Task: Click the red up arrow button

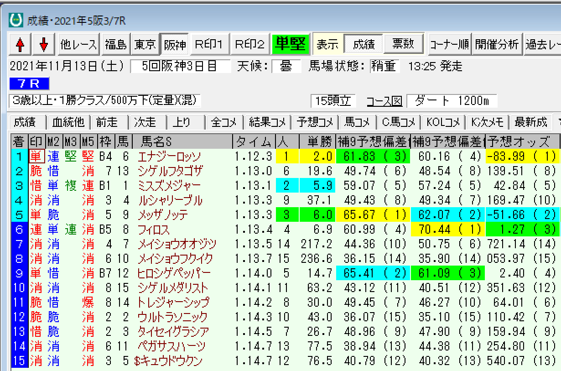Action: 20,44
